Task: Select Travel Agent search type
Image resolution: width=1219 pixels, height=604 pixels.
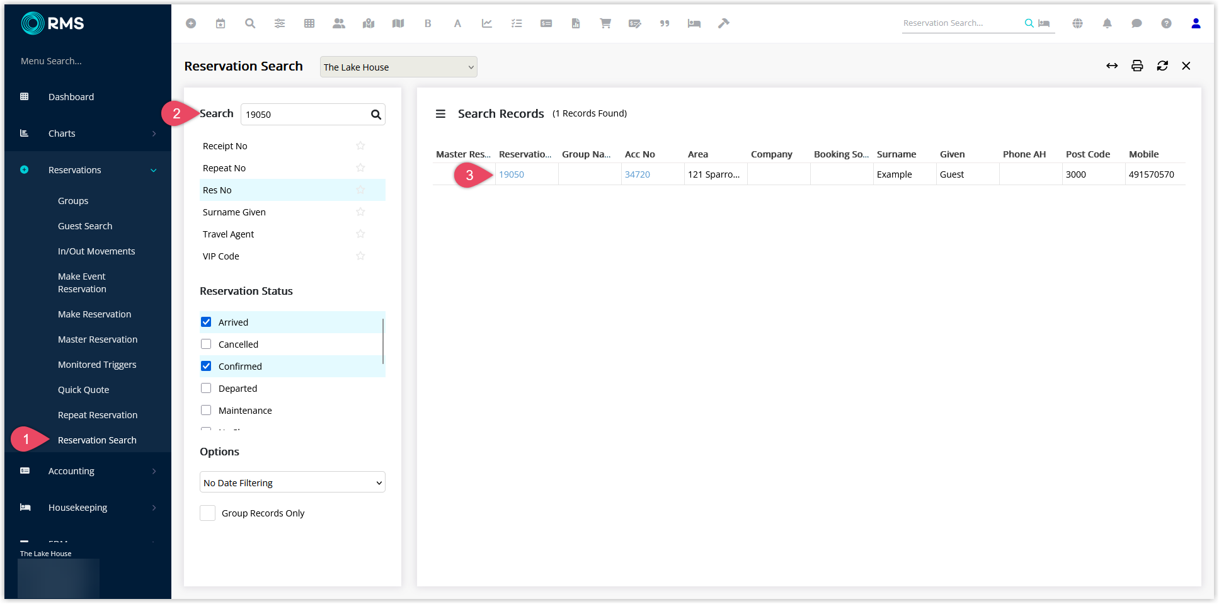Action: [x=292, y=234]
